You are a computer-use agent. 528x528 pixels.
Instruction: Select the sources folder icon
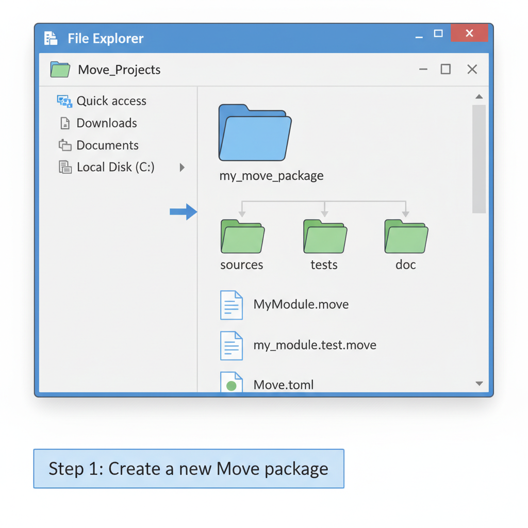pyautogui.click(x=242, y=237)
